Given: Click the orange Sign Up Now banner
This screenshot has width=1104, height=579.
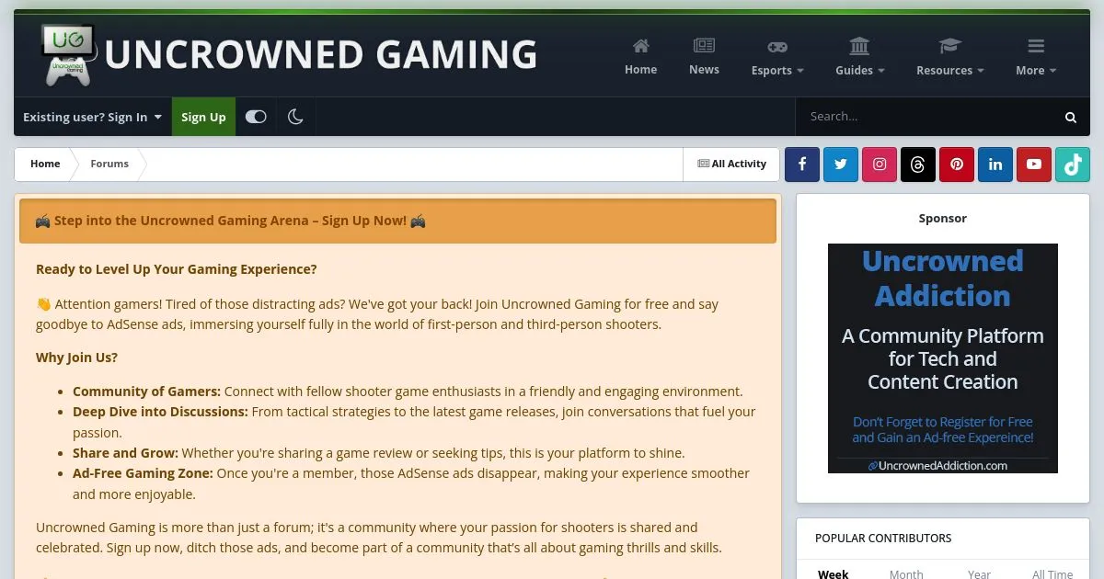Looking at the screenshot, I should point(397,221).
